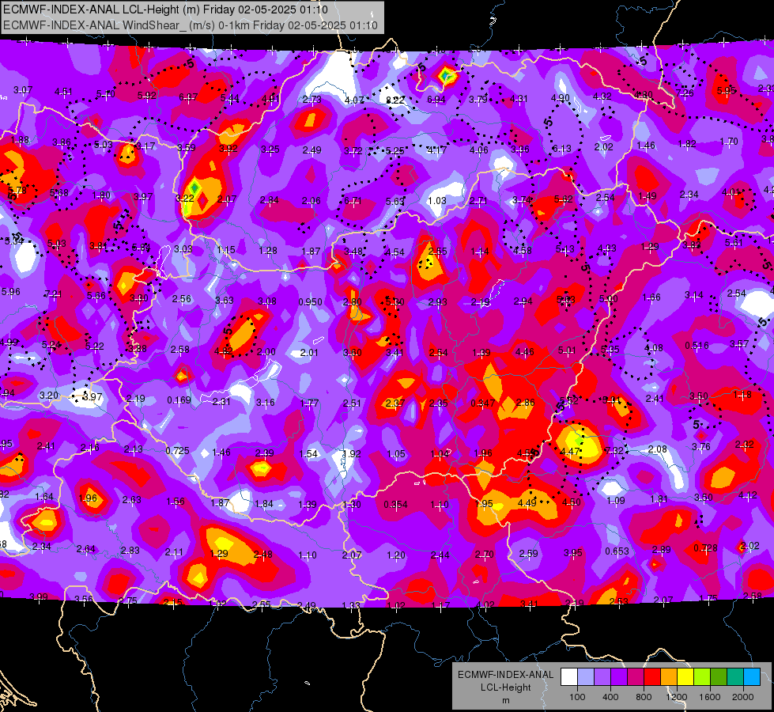Viewport: 774px width, 712px height.
Task: Click the grid value 4.49
Action: (527, 502)
